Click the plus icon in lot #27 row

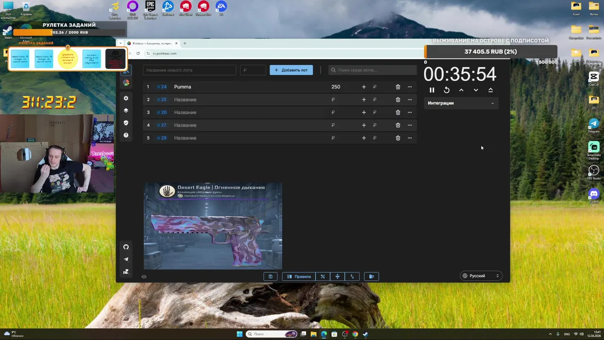(364, 125)
